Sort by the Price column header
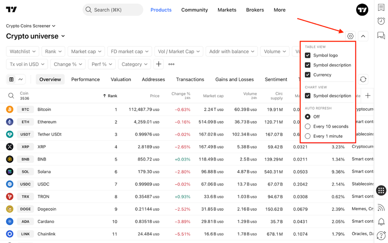Image resolution: width=388 pixels, height=243 pixels. pos(155,96)
